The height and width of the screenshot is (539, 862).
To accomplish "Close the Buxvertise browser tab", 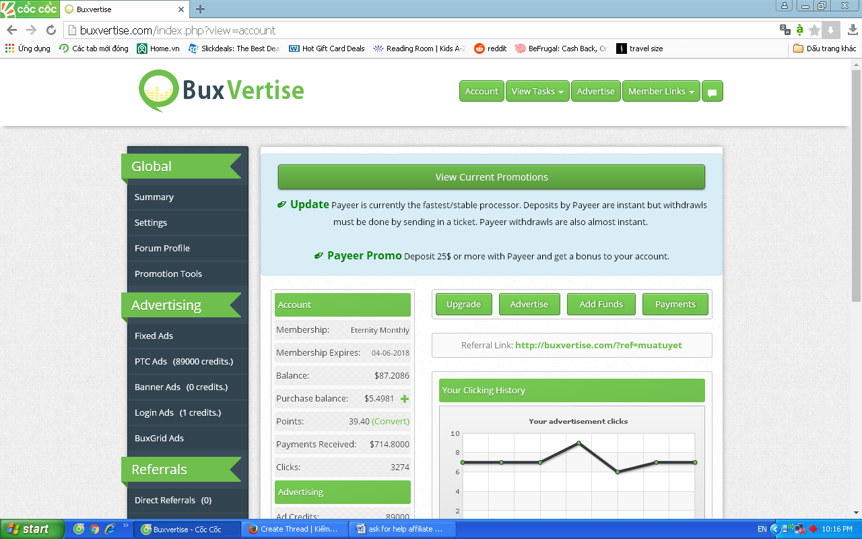I will coord(180,9).
